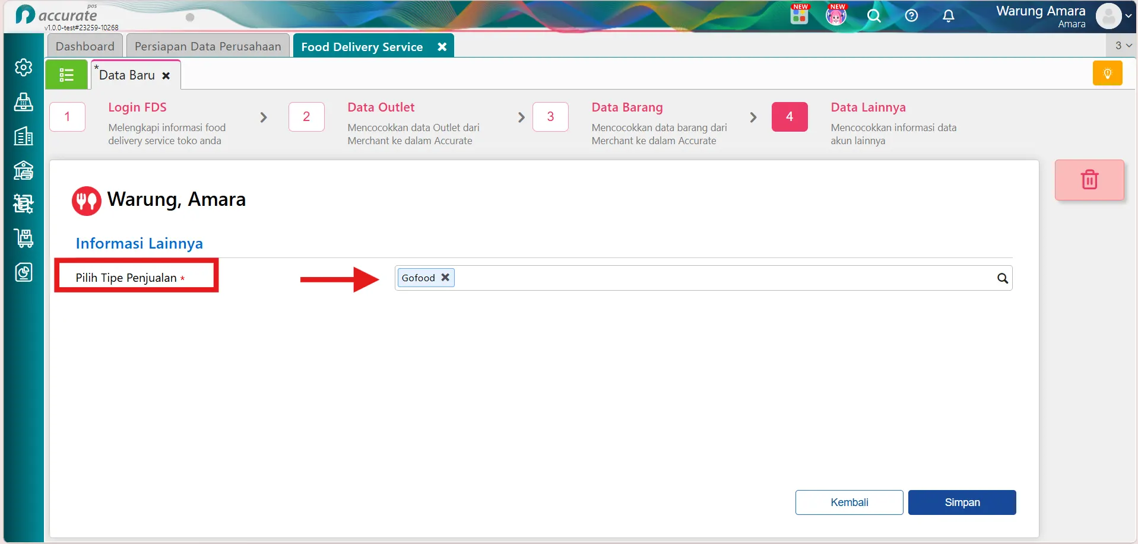Expand the user profile menu arrow
The height and width of the screenshot is (544, 1138).
[x=1129, y=16]
